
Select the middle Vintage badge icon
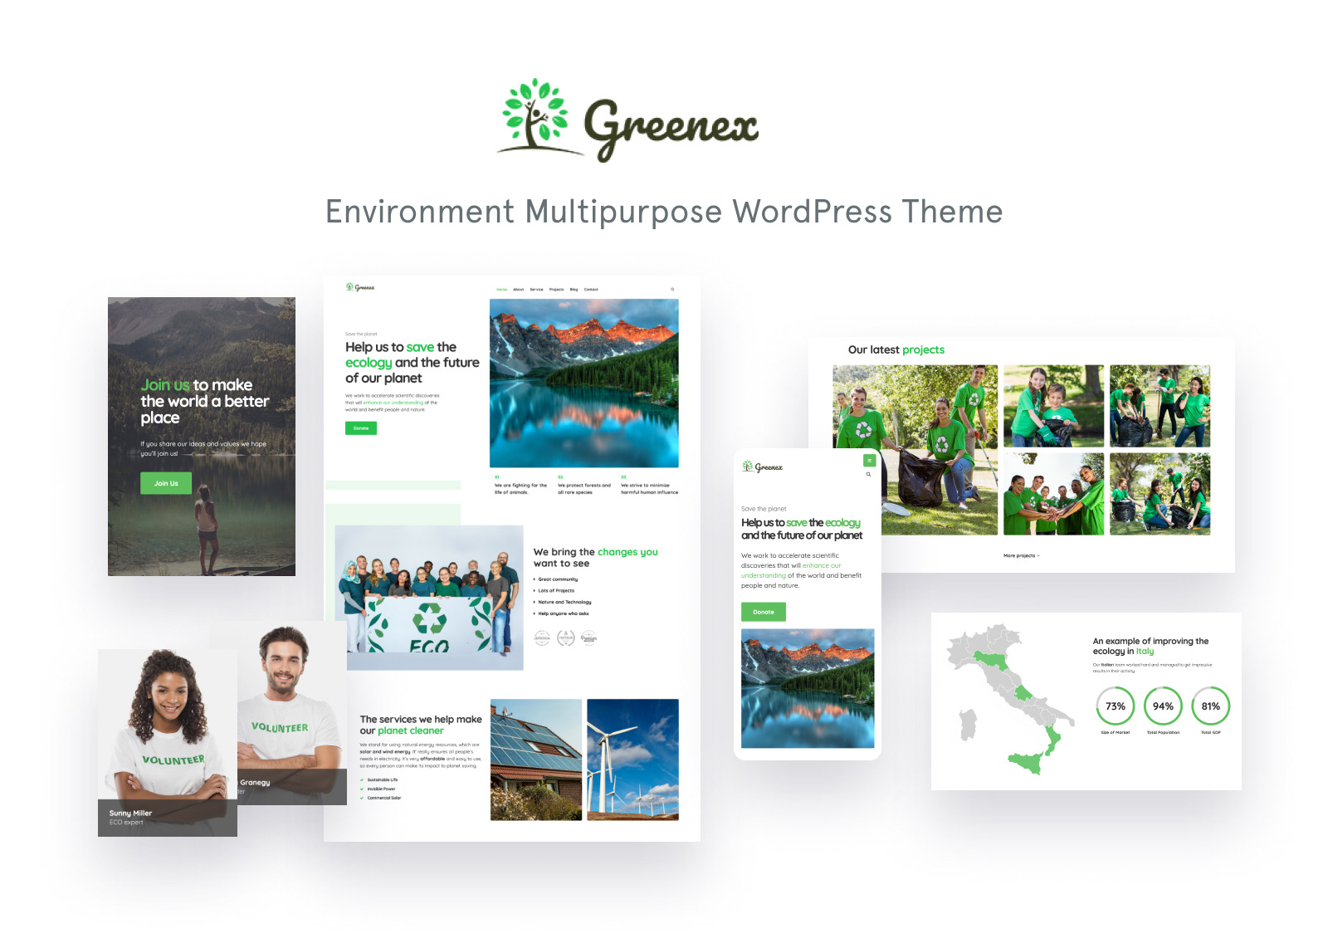tap(565, 638)
